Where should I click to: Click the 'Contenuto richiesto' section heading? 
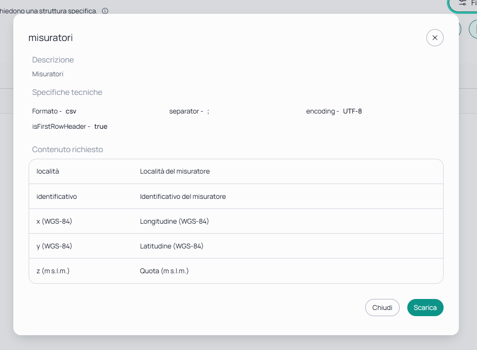click(x=67, y=149)
